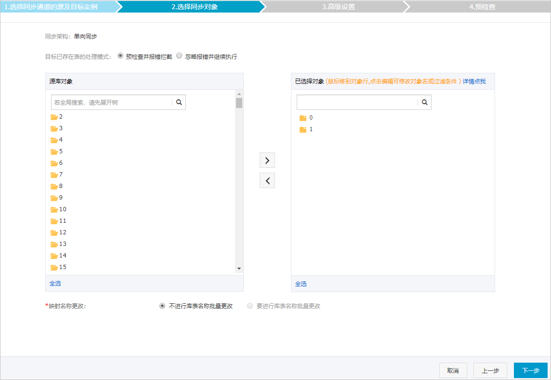
Task: Click folder icon of source database 12
Action: (54, 232)
